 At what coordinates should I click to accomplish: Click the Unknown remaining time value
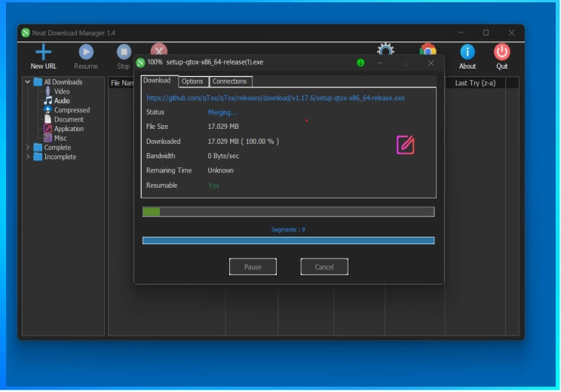[x=221, y=170]
